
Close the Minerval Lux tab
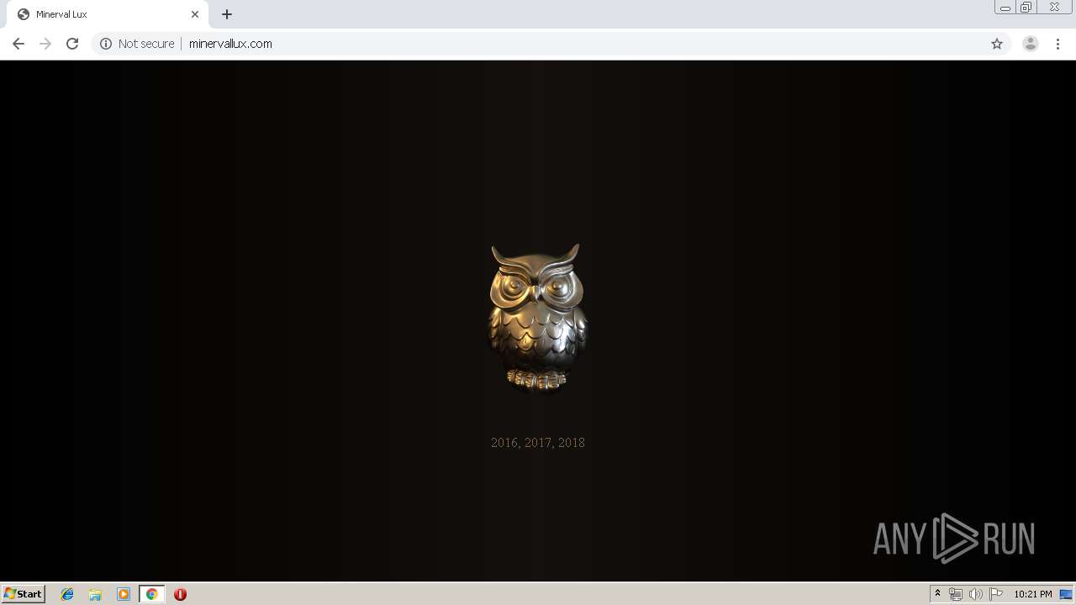click(x=195, y=14)
